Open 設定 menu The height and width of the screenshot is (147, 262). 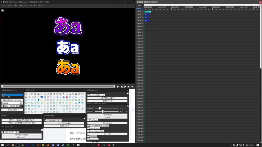tap(16, 5)
